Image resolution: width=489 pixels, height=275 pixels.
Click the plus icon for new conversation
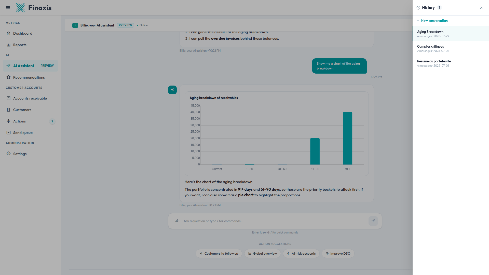[x=418, y=21]
